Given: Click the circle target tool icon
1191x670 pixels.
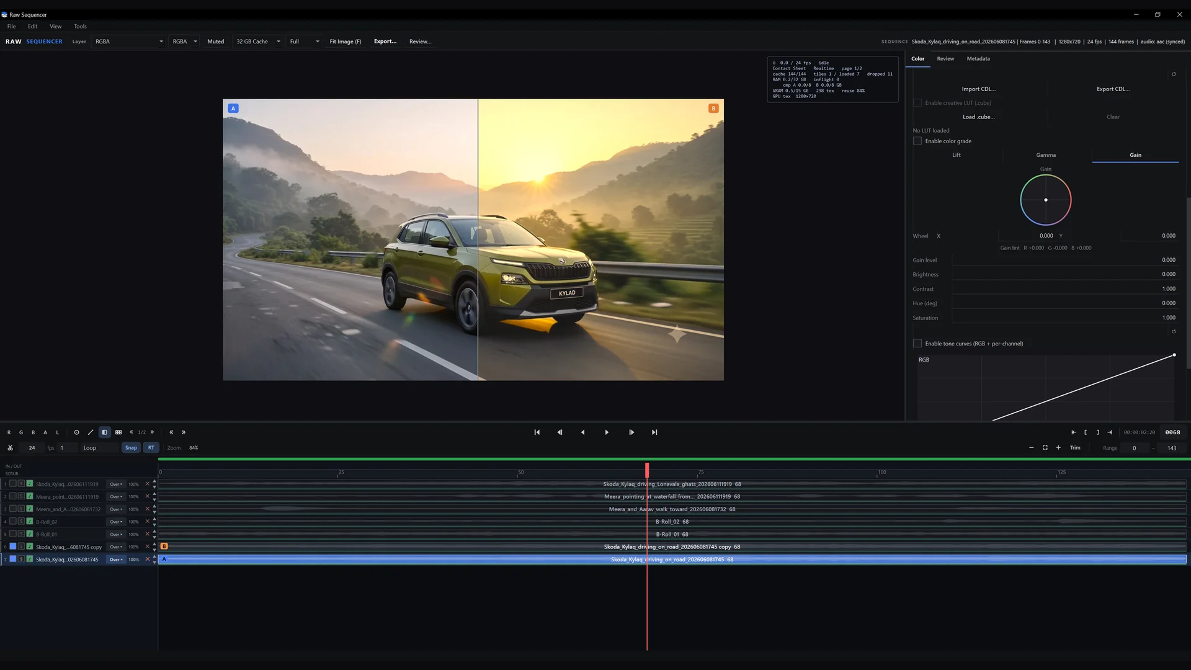Looking at the screenshot, I should [x=76, y=432].
